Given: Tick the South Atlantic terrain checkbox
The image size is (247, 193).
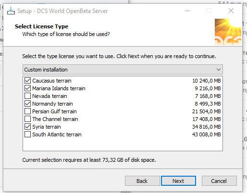Looking at the screenshot, I should (x=27, y=134).
